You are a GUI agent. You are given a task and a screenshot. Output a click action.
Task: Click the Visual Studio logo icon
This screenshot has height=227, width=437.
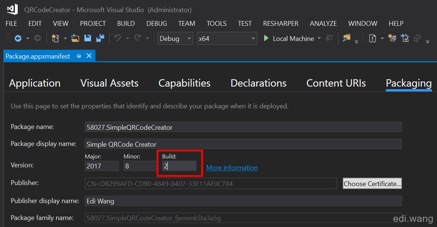click(x=12, y=9)
